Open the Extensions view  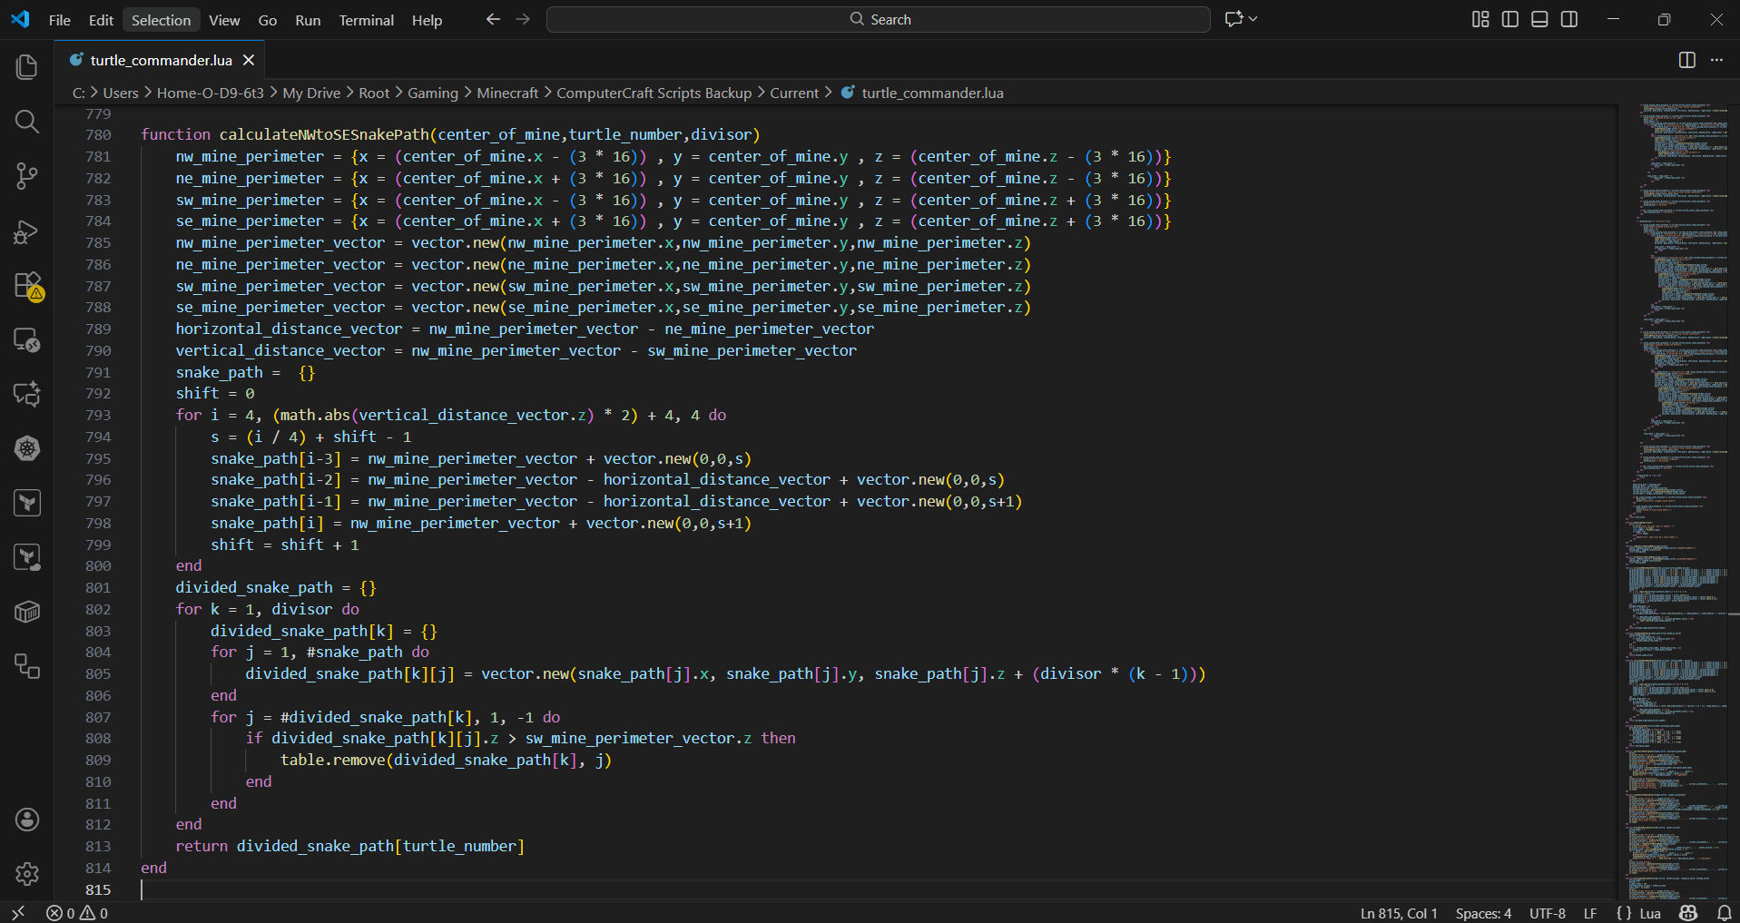pos(27,286)
